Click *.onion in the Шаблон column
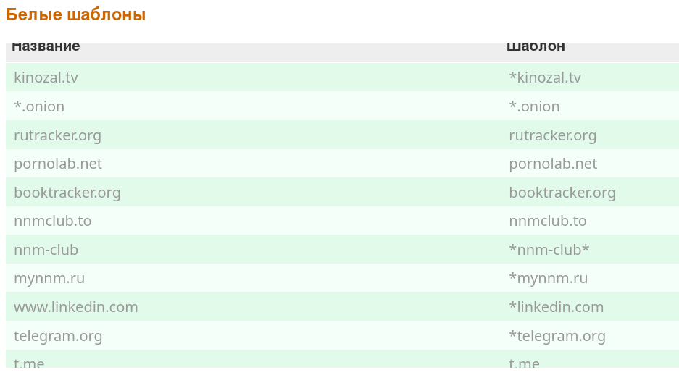 [x=534, y=106]
